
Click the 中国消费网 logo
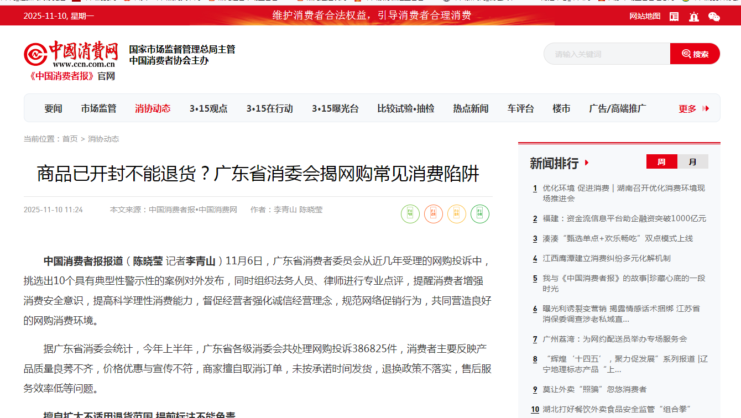point(71,56)
